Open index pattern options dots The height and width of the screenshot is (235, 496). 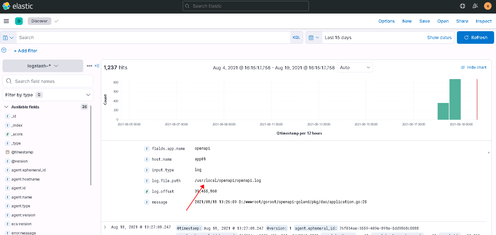[x=89, y=66]
